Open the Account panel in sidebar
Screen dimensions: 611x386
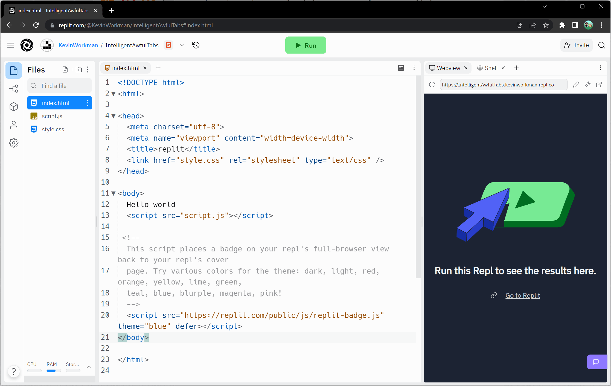point(14,125)
